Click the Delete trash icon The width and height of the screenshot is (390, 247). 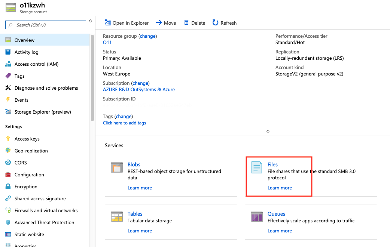tap(186, 23)
